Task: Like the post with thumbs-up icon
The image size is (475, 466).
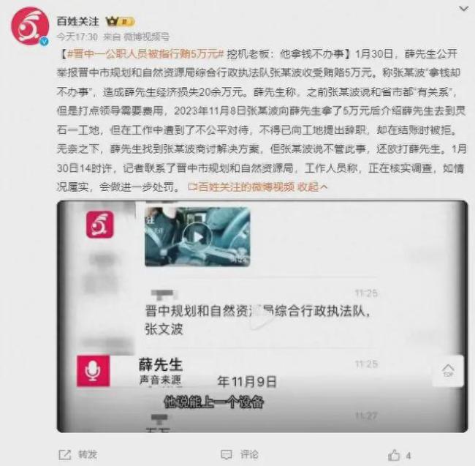Action: click(394, 455)
